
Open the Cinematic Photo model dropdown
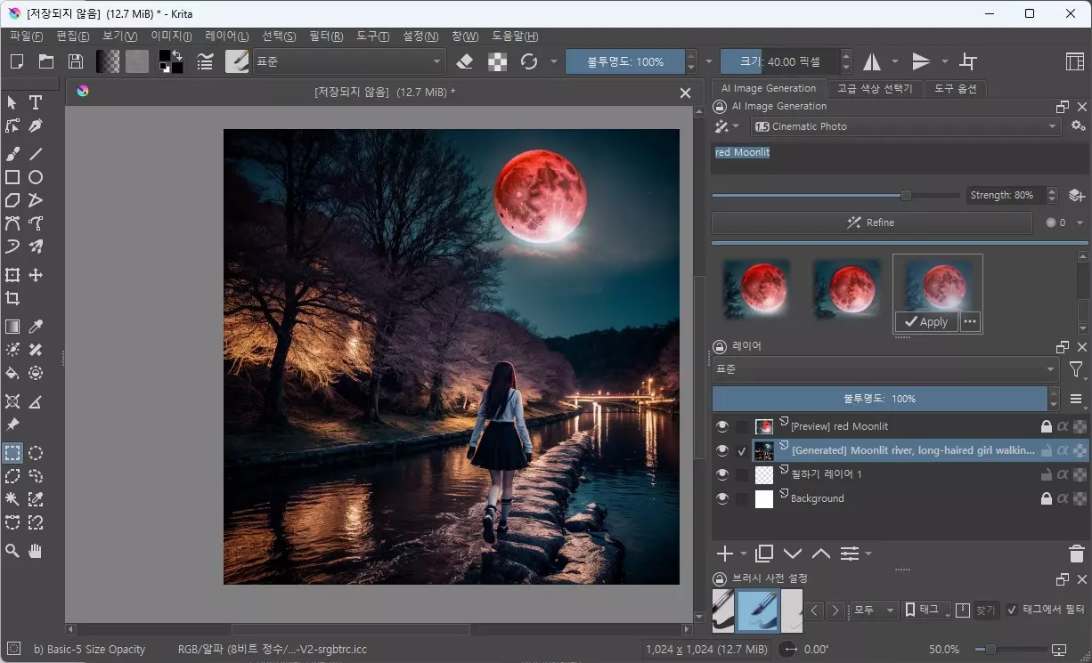905,125
